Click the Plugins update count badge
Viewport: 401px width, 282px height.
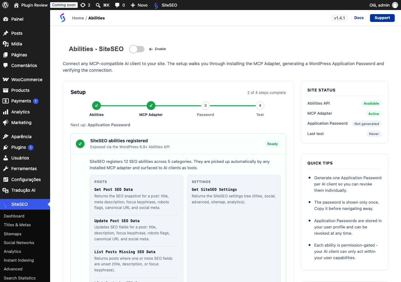tap(31, 148)
